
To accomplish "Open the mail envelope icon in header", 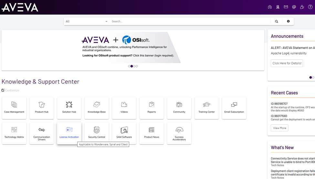I will [x=286, y=7].
